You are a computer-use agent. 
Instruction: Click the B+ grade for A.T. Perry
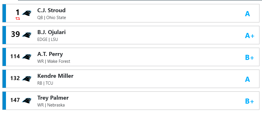[x=250, y=58]
